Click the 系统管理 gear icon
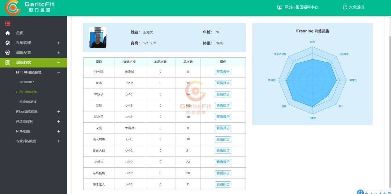The image size is (391, 194). [x=8, y=43]
